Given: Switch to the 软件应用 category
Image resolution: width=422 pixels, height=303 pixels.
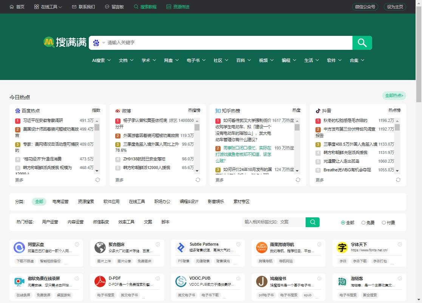Looking at the screenshot, I should pyautogui.click(x=111, y=201).
